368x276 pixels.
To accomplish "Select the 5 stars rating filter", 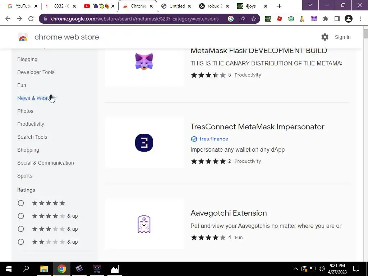I will pos(21,203).
